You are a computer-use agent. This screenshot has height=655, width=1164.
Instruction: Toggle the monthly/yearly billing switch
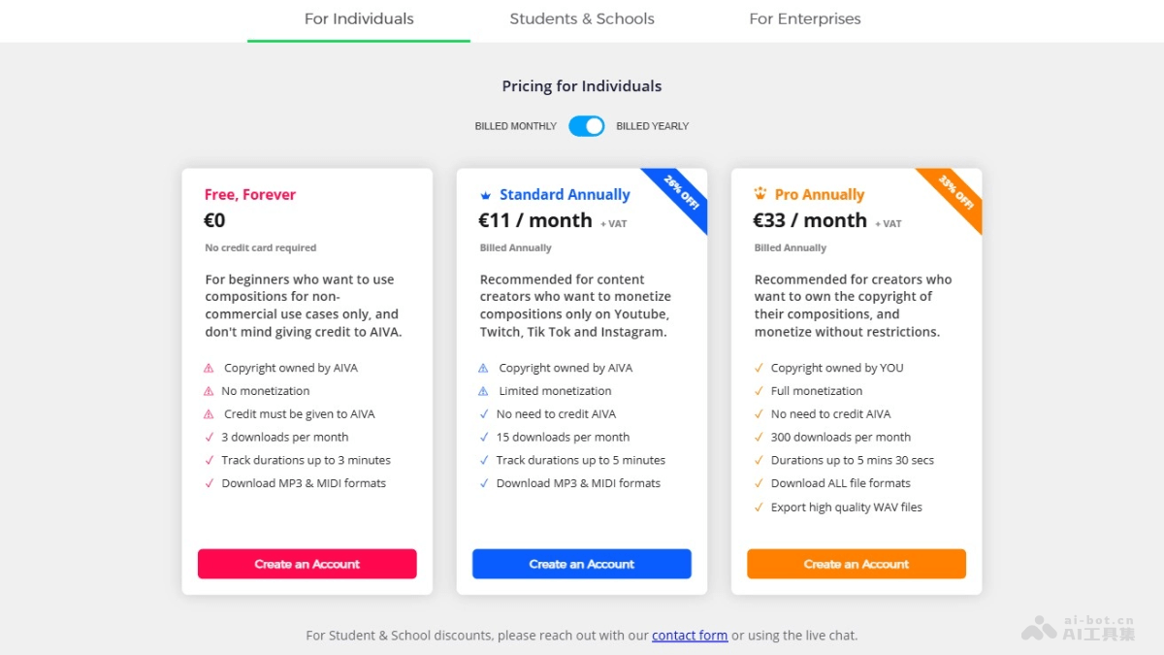pyautogui.click(x=587, y=126)
